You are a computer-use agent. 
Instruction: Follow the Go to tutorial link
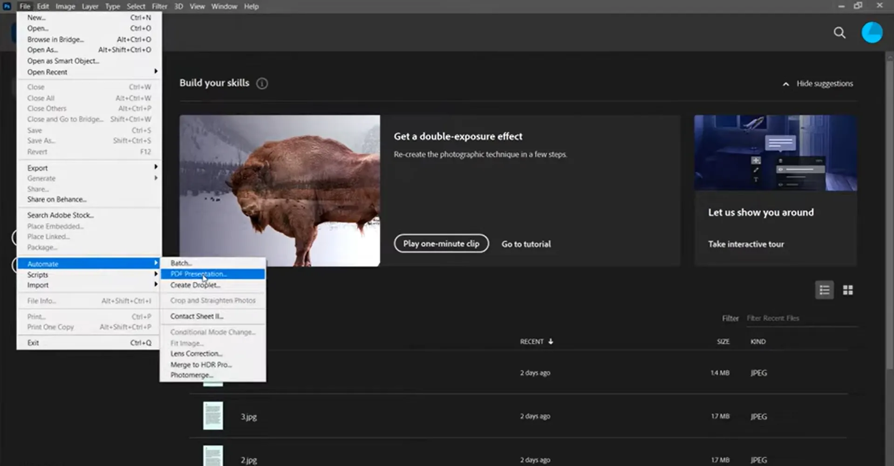pos(526,244)
